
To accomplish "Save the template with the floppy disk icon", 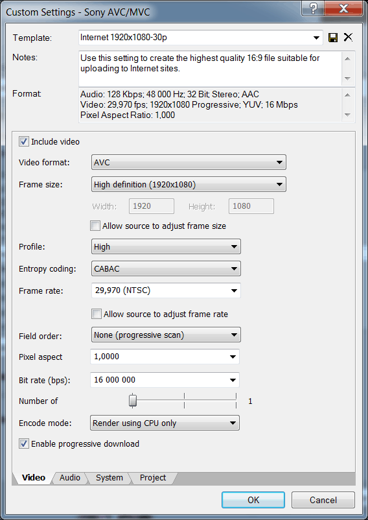I will coord(333,38).
